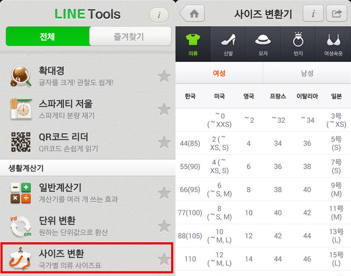Open the 사이즈 변환 tool
351x276 pixels.
tap(87, 258)
